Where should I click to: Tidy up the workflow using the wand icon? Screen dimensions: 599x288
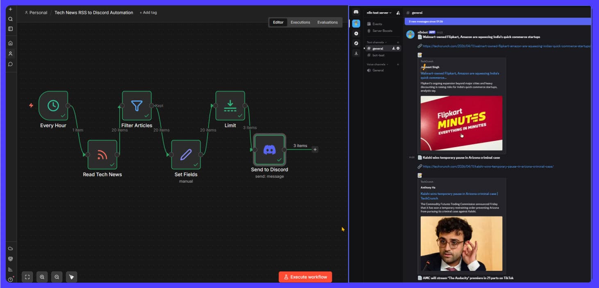(71, 277)
